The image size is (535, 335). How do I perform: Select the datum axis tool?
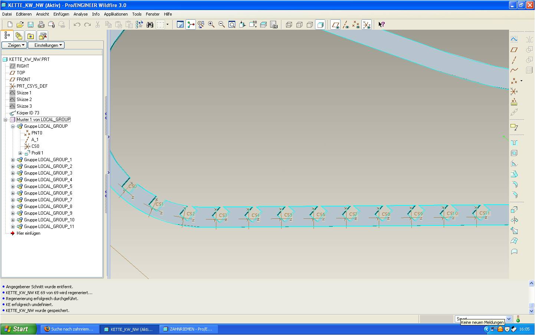point(514,60)
